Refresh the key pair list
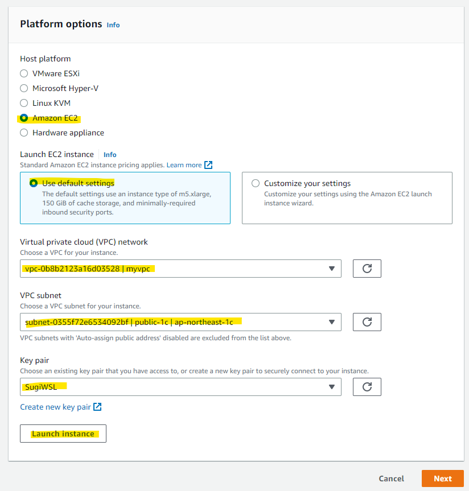The height and width of the screenshot is (491, 469). (367, 386)
